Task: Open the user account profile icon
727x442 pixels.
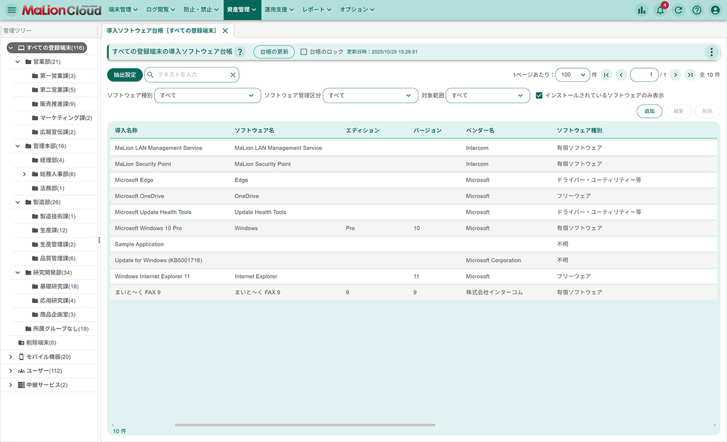Action: click(x=715, y=10)
